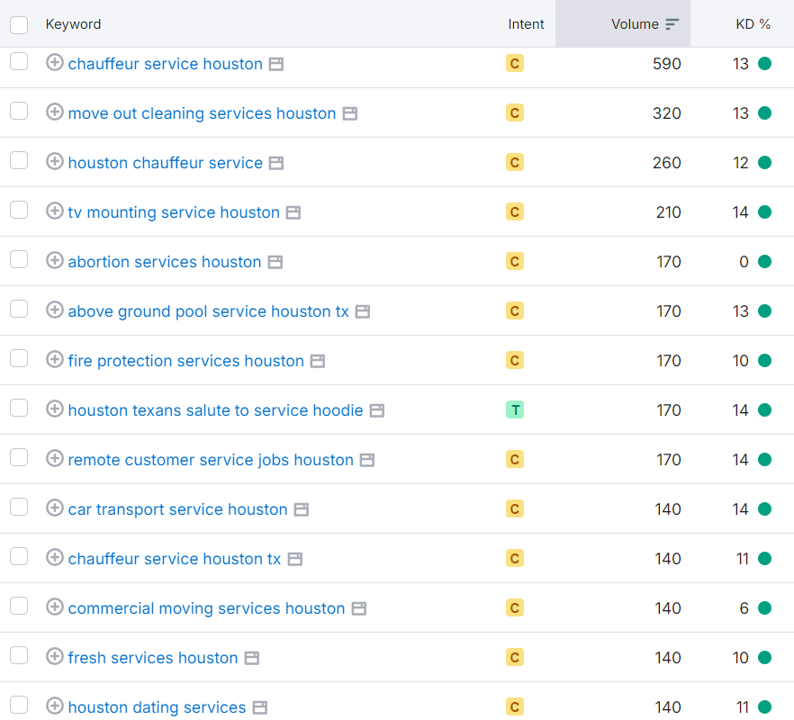Open SERP icon for commercial moving services houston
794x720 pixels.
click(x=359, y=608)
